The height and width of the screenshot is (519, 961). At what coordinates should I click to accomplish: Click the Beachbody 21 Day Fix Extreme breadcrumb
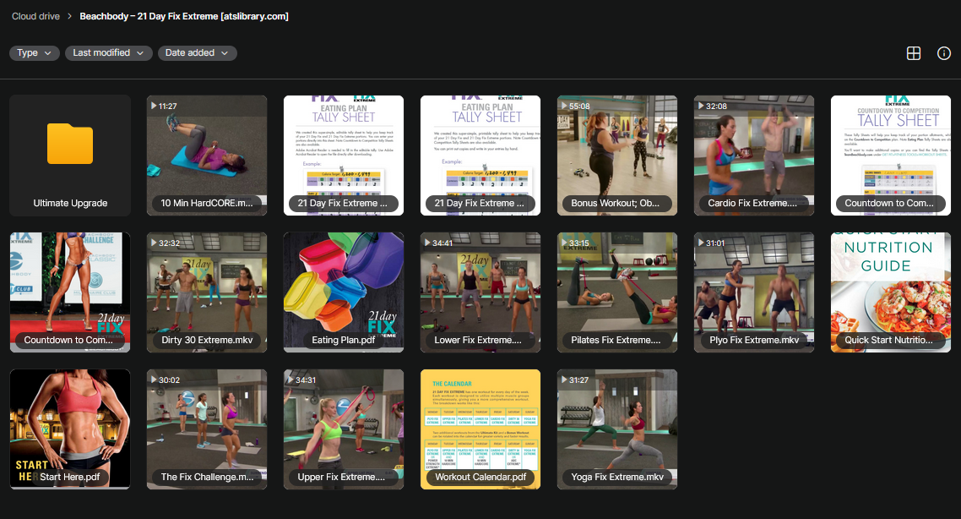click(x=184, y=16)
